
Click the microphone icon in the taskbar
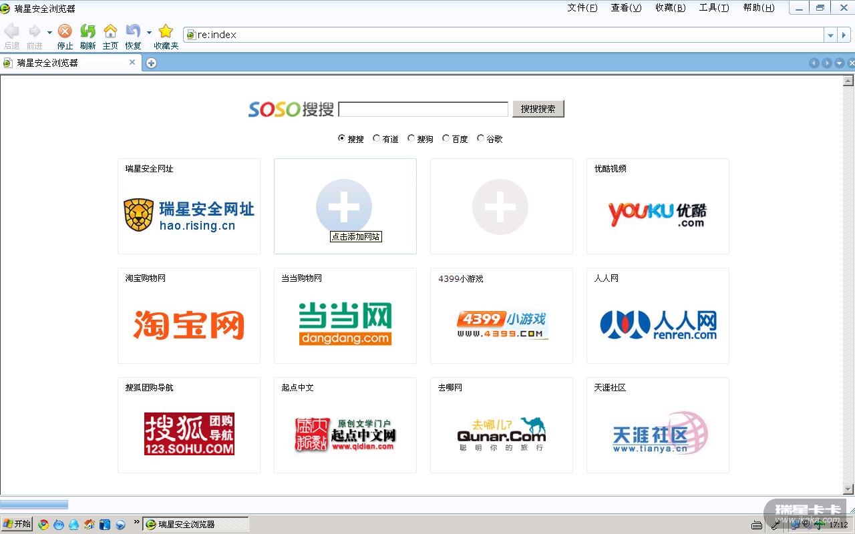click(x=776, y=525)
